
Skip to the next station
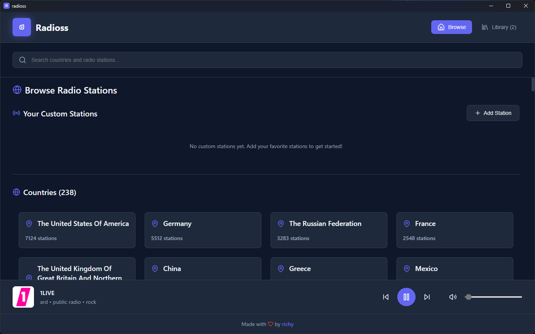tap(427, 297)
